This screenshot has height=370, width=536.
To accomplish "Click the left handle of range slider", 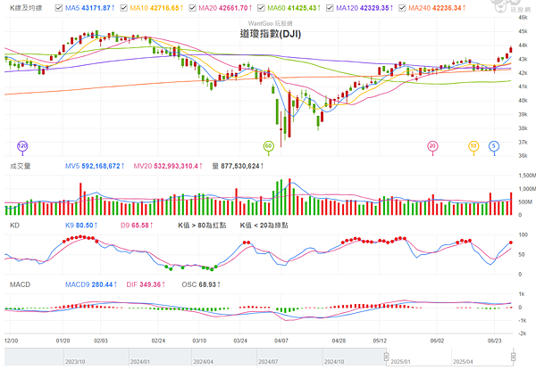I will (x=386, y=357).
